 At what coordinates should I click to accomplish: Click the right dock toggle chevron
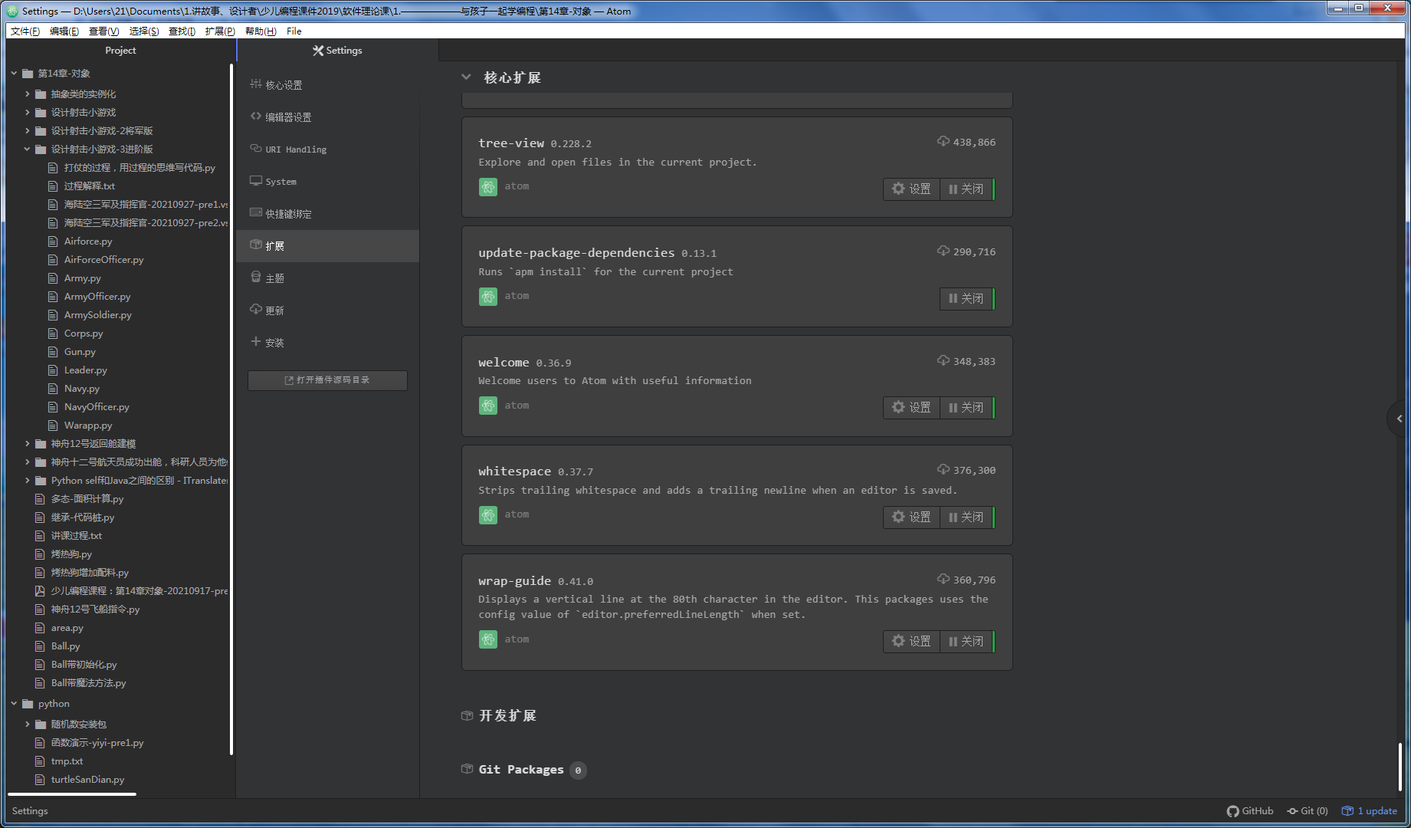[1399, 419]
